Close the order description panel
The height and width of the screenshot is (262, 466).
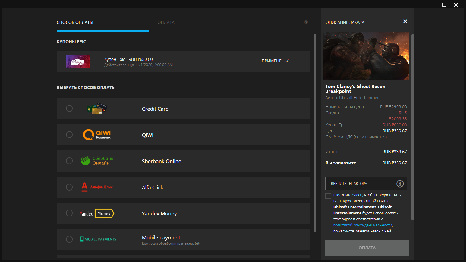405,21
